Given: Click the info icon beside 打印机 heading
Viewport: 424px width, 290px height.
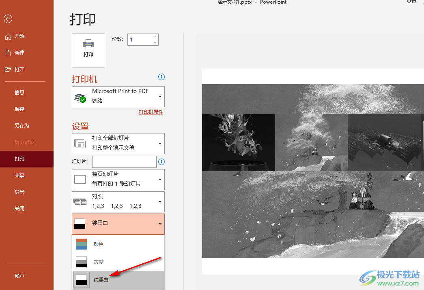Looking at the screenshot, I should [161, 77].
